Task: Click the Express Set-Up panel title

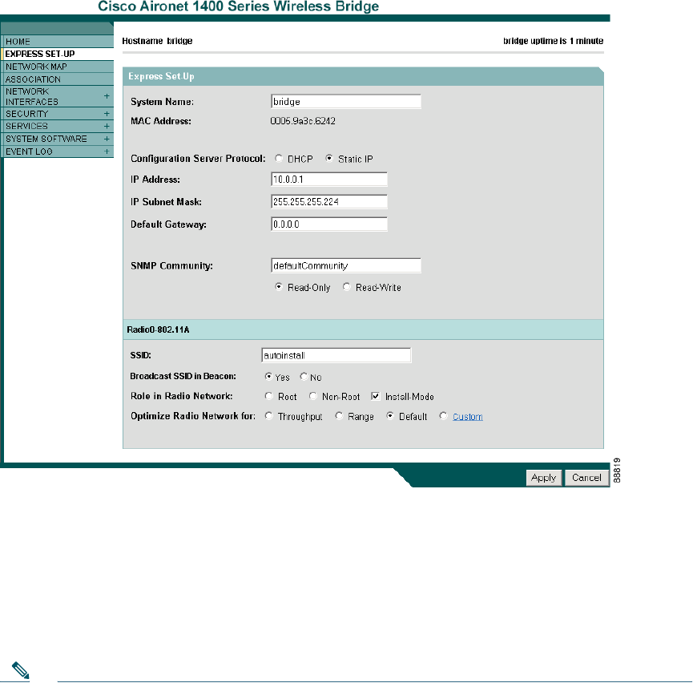Action: coord(161,76)
